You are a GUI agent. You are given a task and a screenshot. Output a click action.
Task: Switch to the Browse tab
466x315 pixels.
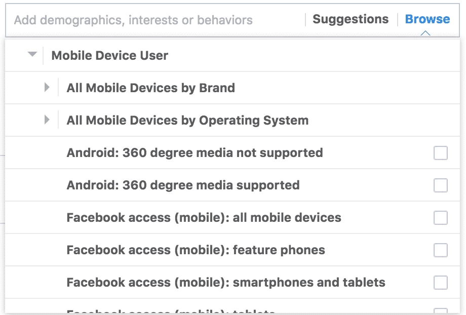428,19
